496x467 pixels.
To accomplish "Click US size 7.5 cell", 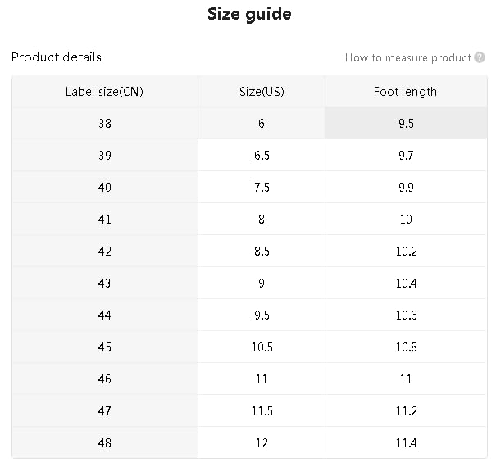I will click(x=262, y=188).
